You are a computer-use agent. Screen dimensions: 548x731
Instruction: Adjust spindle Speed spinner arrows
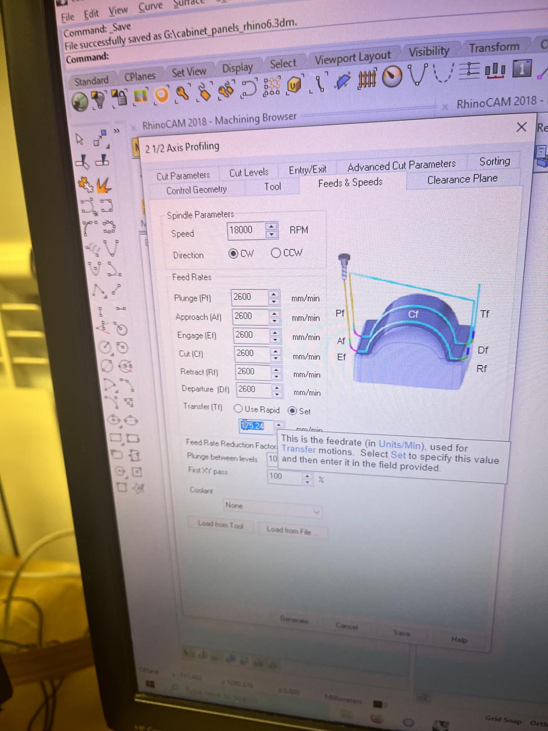click(271, 230)
